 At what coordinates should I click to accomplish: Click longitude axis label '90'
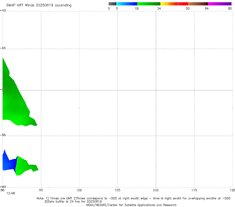(x=3, y=190)
